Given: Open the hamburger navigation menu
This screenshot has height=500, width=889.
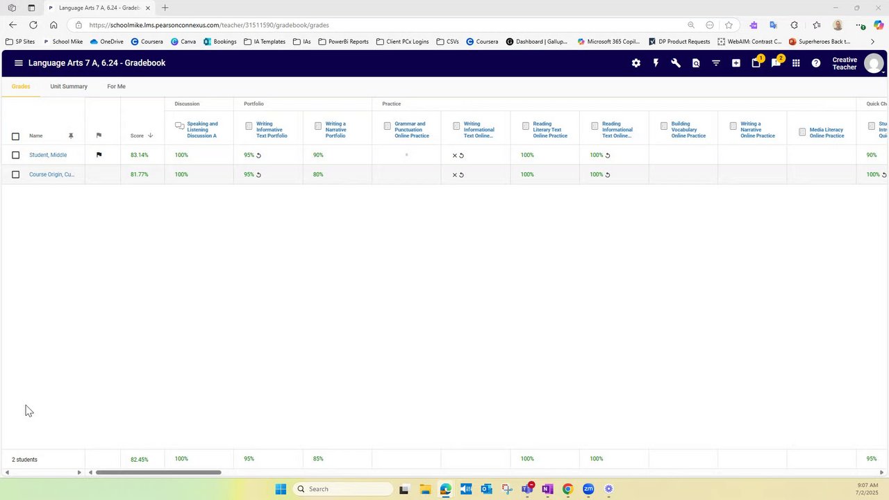Looking at the screenshot, I should point(19,63).
